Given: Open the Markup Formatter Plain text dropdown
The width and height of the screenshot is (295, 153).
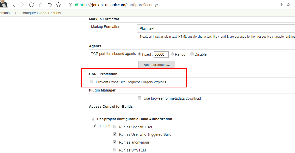Looking at the screenshot, I should [x=216, y=28].
